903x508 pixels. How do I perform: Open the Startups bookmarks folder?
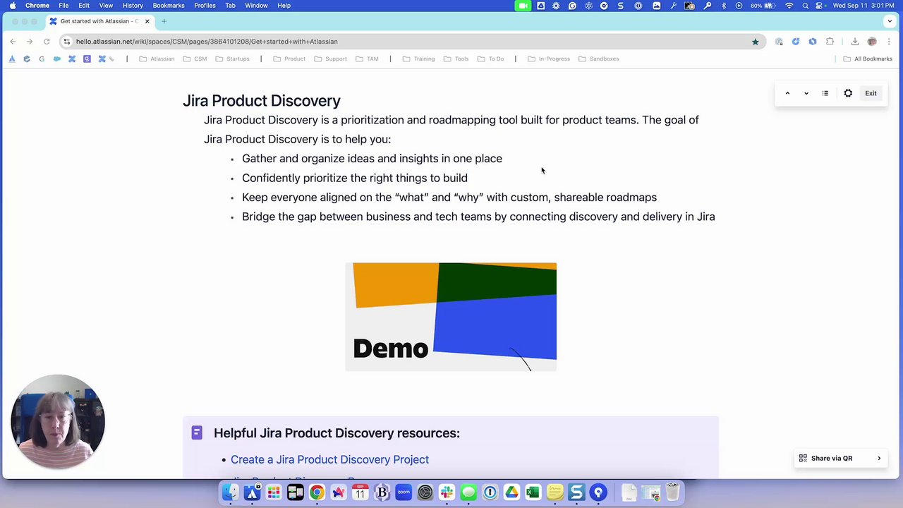click(x=232, y=59)
